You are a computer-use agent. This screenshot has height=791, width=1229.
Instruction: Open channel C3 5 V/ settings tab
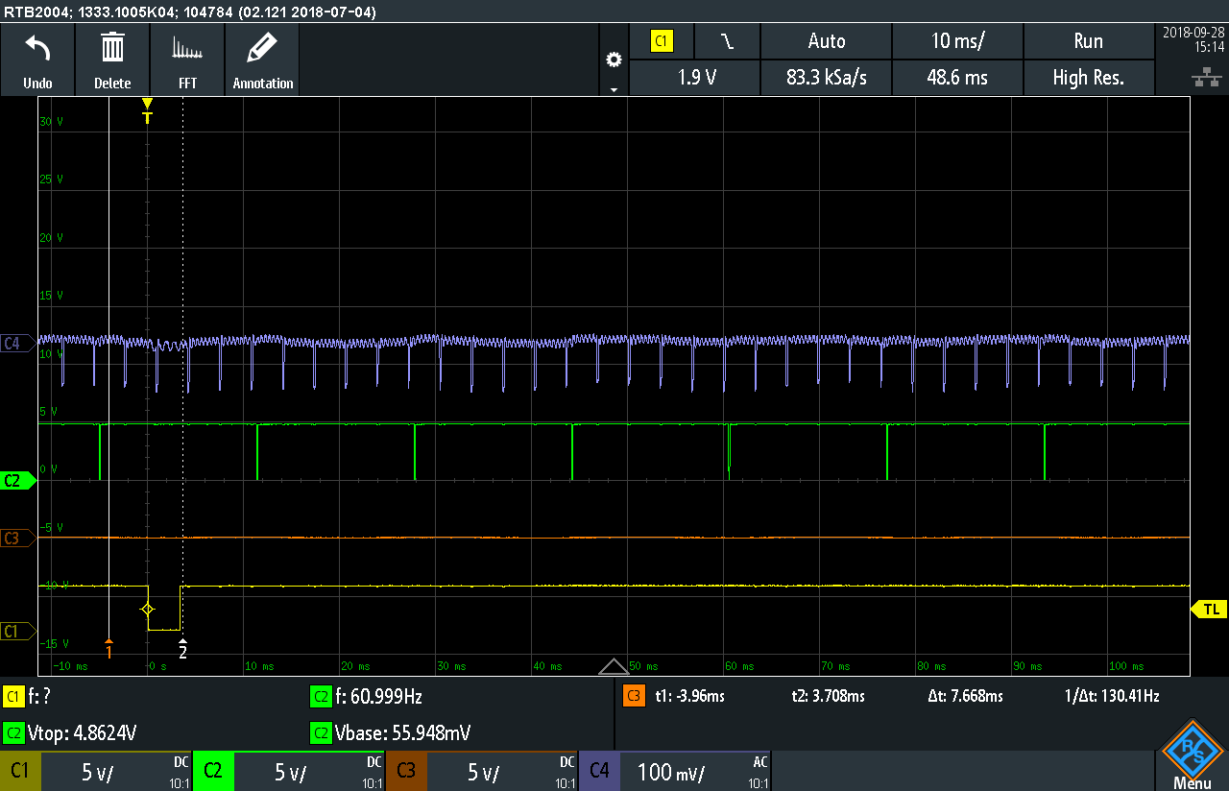coord(482,771)
